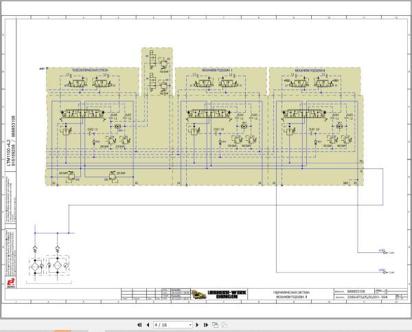
Task: Click the МЕХАНИЗМ ПОДЪЕМА II heading above the right valve block
Action: (310, 71)
